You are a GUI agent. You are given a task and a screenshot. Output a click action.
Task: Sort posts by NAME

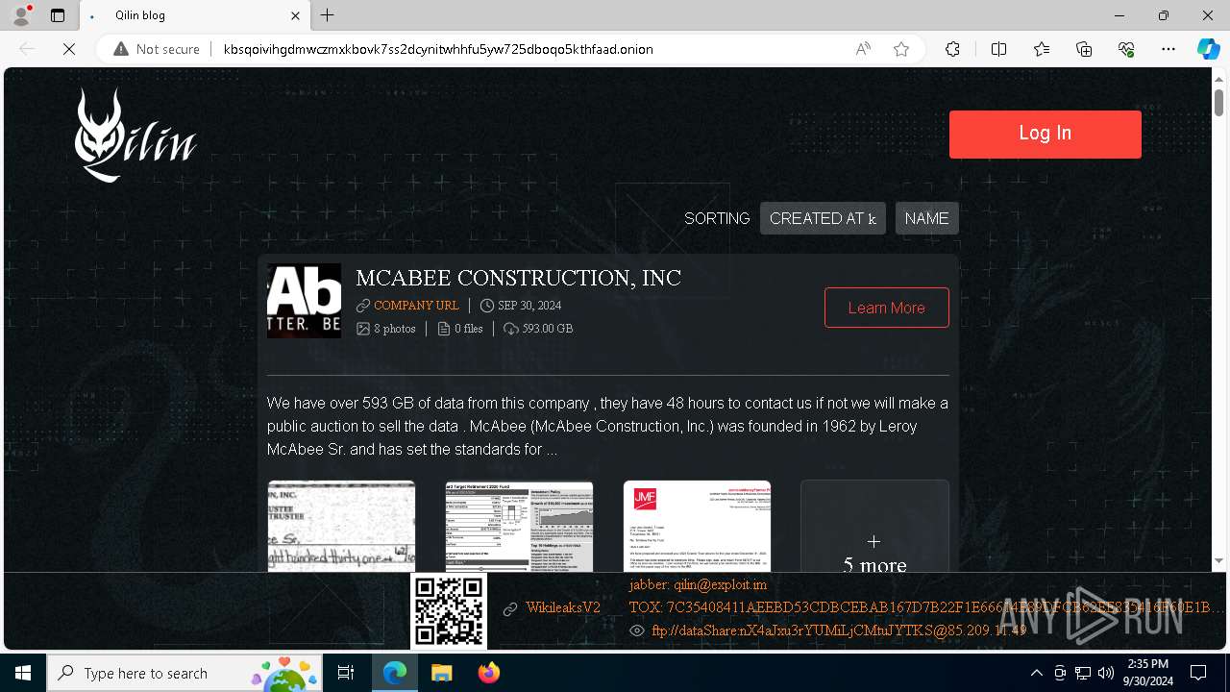[x=926, y=218]
